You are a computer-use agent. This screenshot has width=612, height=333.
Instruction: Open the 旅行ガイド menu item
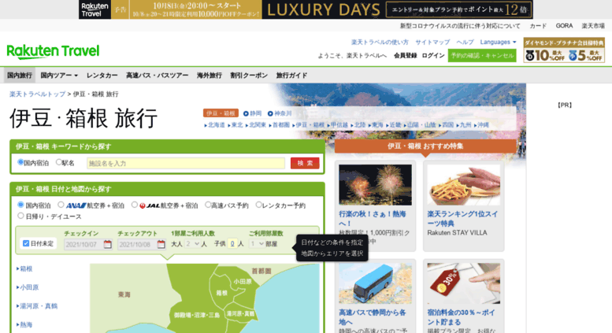coord(291,76)
